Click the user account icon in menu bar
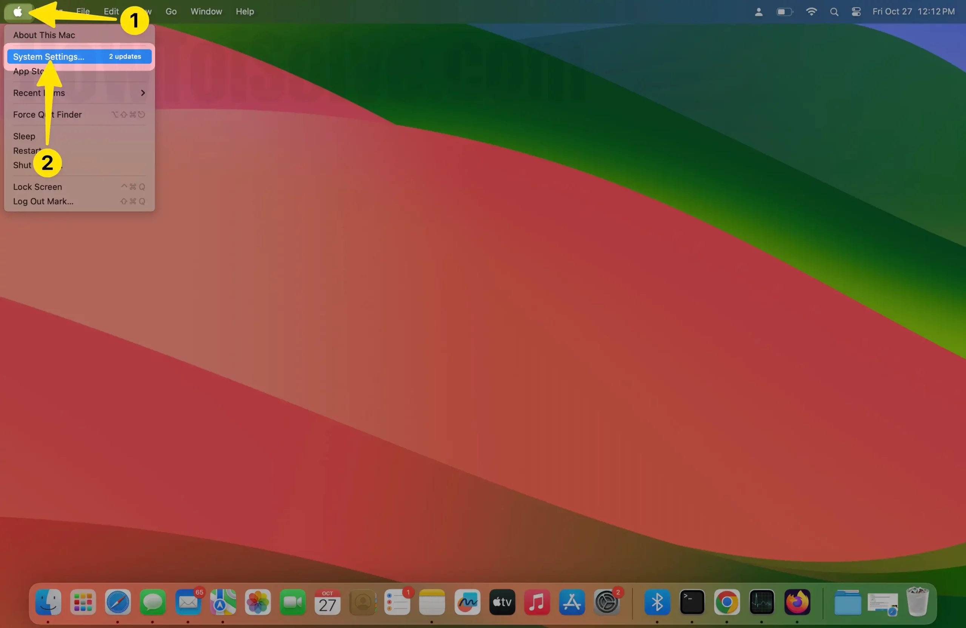This screenshot has width=966, height=628. point(758,12)
